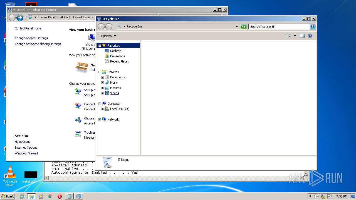Open Recent Places under Favorites

coord(119,61)
